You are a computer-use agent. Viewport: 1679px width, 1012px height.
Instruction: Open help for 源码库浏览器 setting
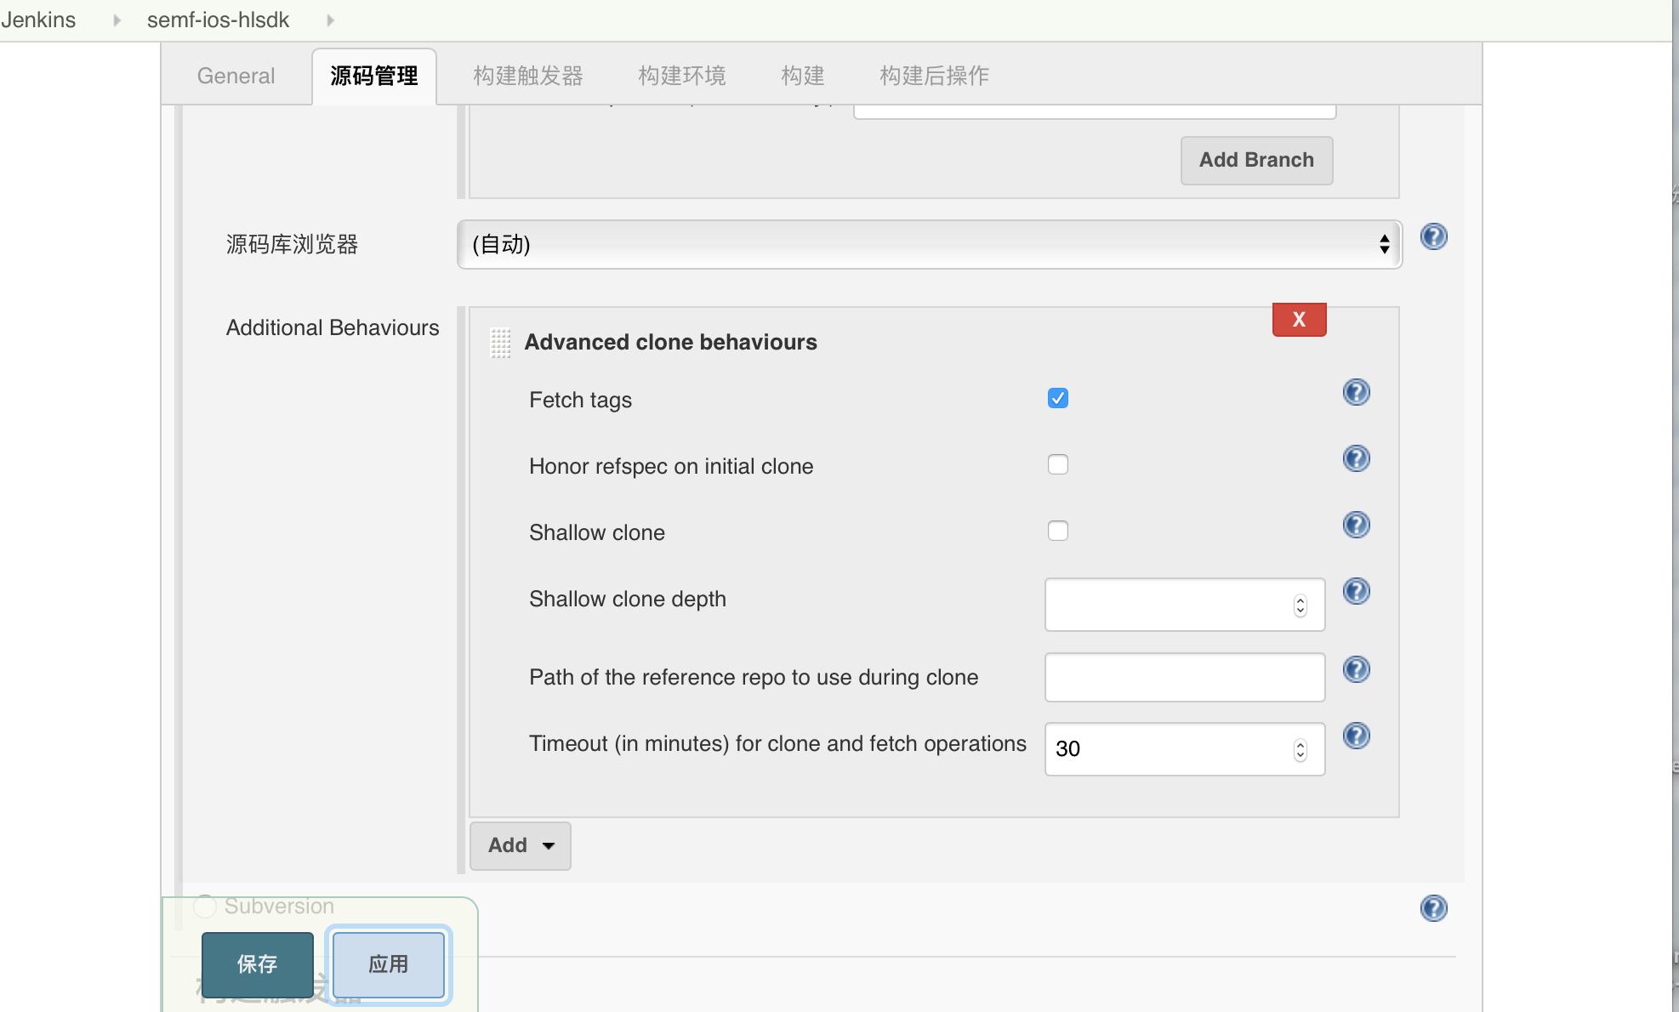(x=1433, y=236)
